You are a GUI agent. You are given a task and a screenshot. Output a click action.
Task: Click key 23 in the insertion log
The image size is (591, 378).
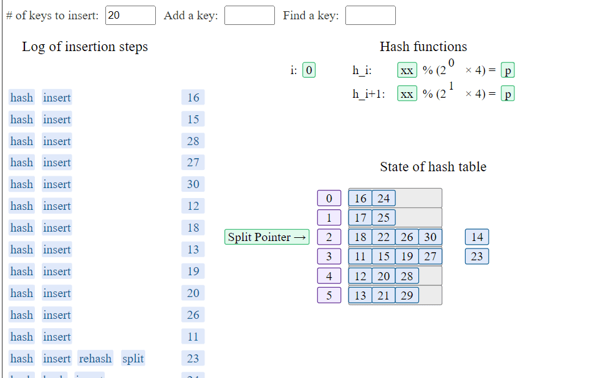click(193, 359)
